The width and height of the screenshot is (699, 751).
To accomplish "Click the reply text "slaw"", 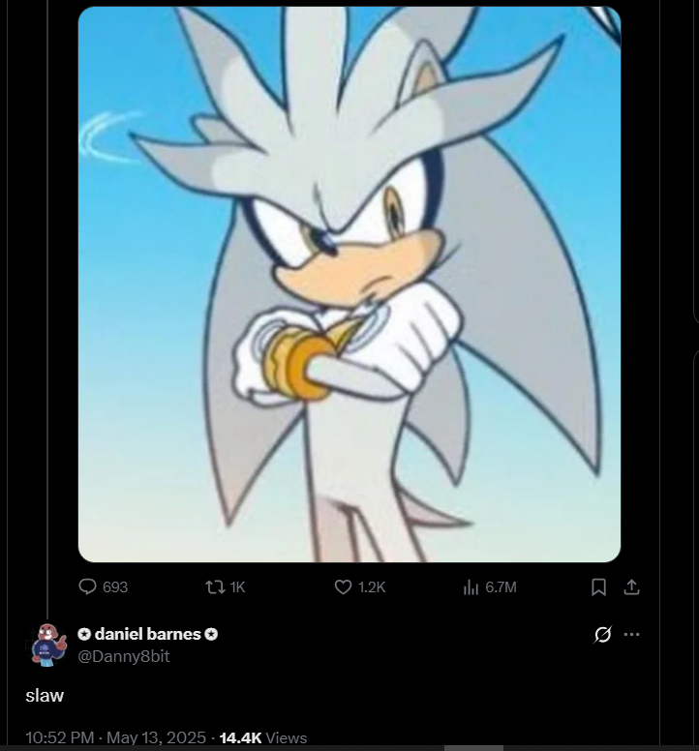I will [x=45, y=696].
